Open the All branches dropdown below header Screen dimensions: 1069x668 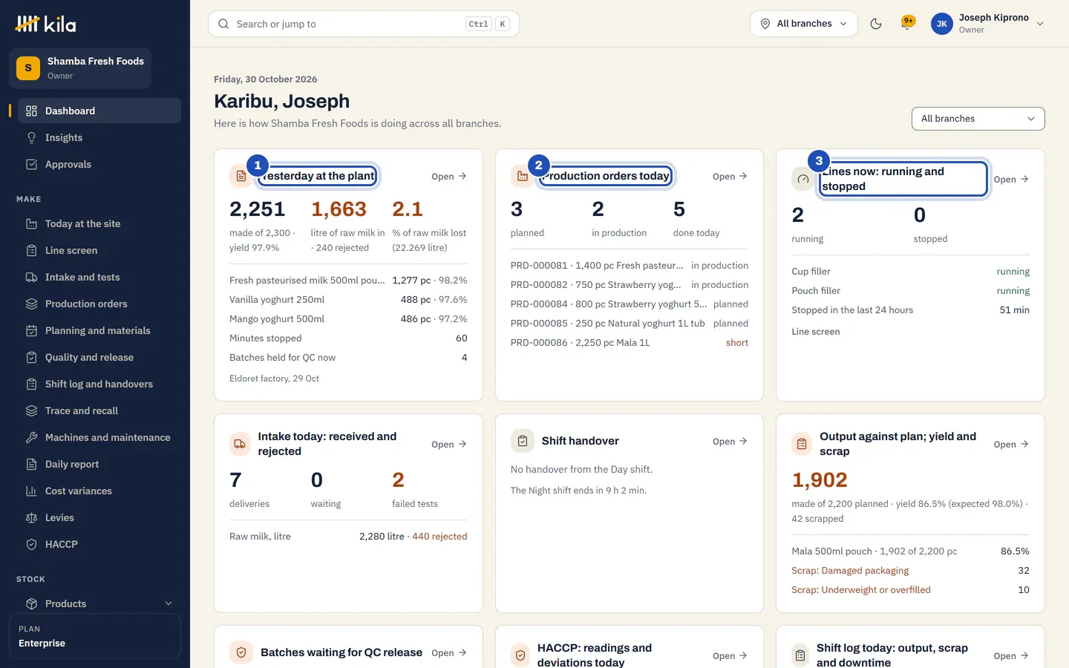(978, 119)
